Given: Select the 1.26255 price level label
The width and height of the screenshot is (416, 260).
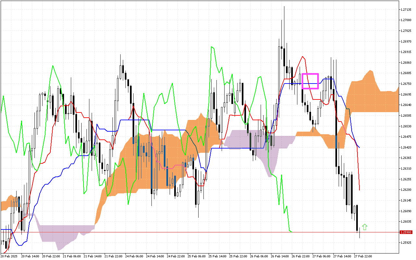Looking at the screenshot, I should (x=407, y=179).
